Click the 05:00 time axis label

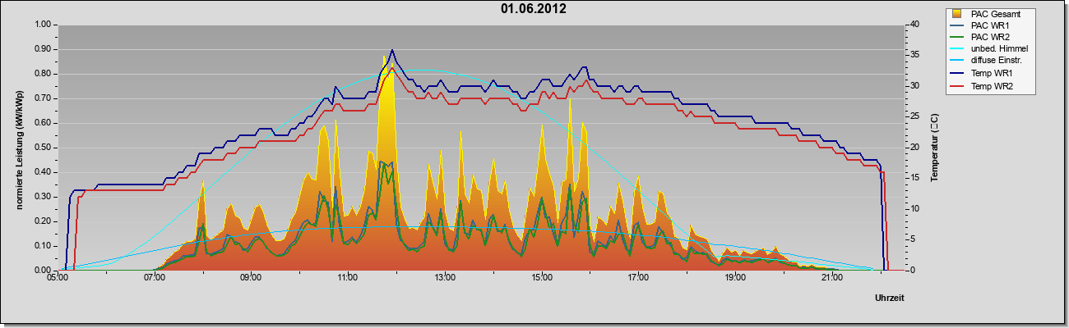pyautogui.click(x=58, y=279)
